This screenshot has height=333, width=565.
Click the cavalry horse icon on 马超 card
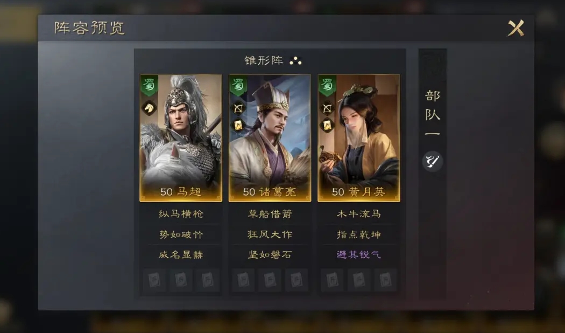tap(149, 108)
